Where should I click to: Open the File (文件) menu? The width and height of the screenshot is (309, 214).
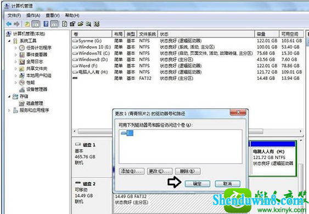tap(14, 15)
